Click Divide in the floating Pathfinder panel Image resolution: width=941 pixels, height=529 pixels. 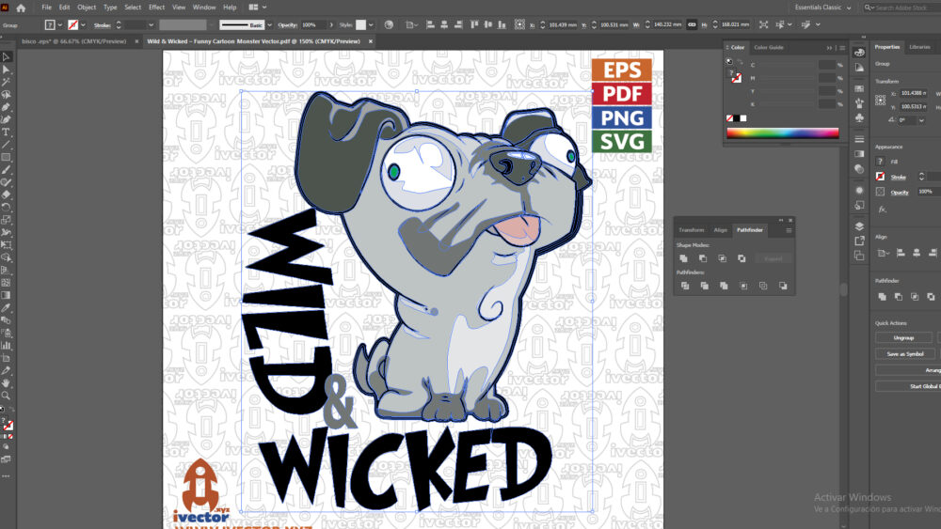pyautogui.click(x=685, y=286)
